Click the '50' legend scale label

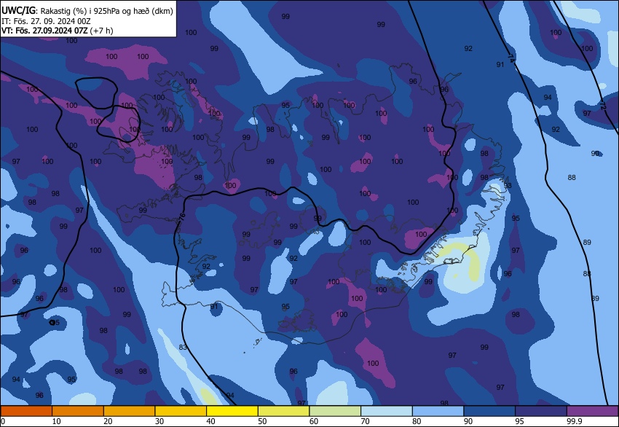click(262, 421)
